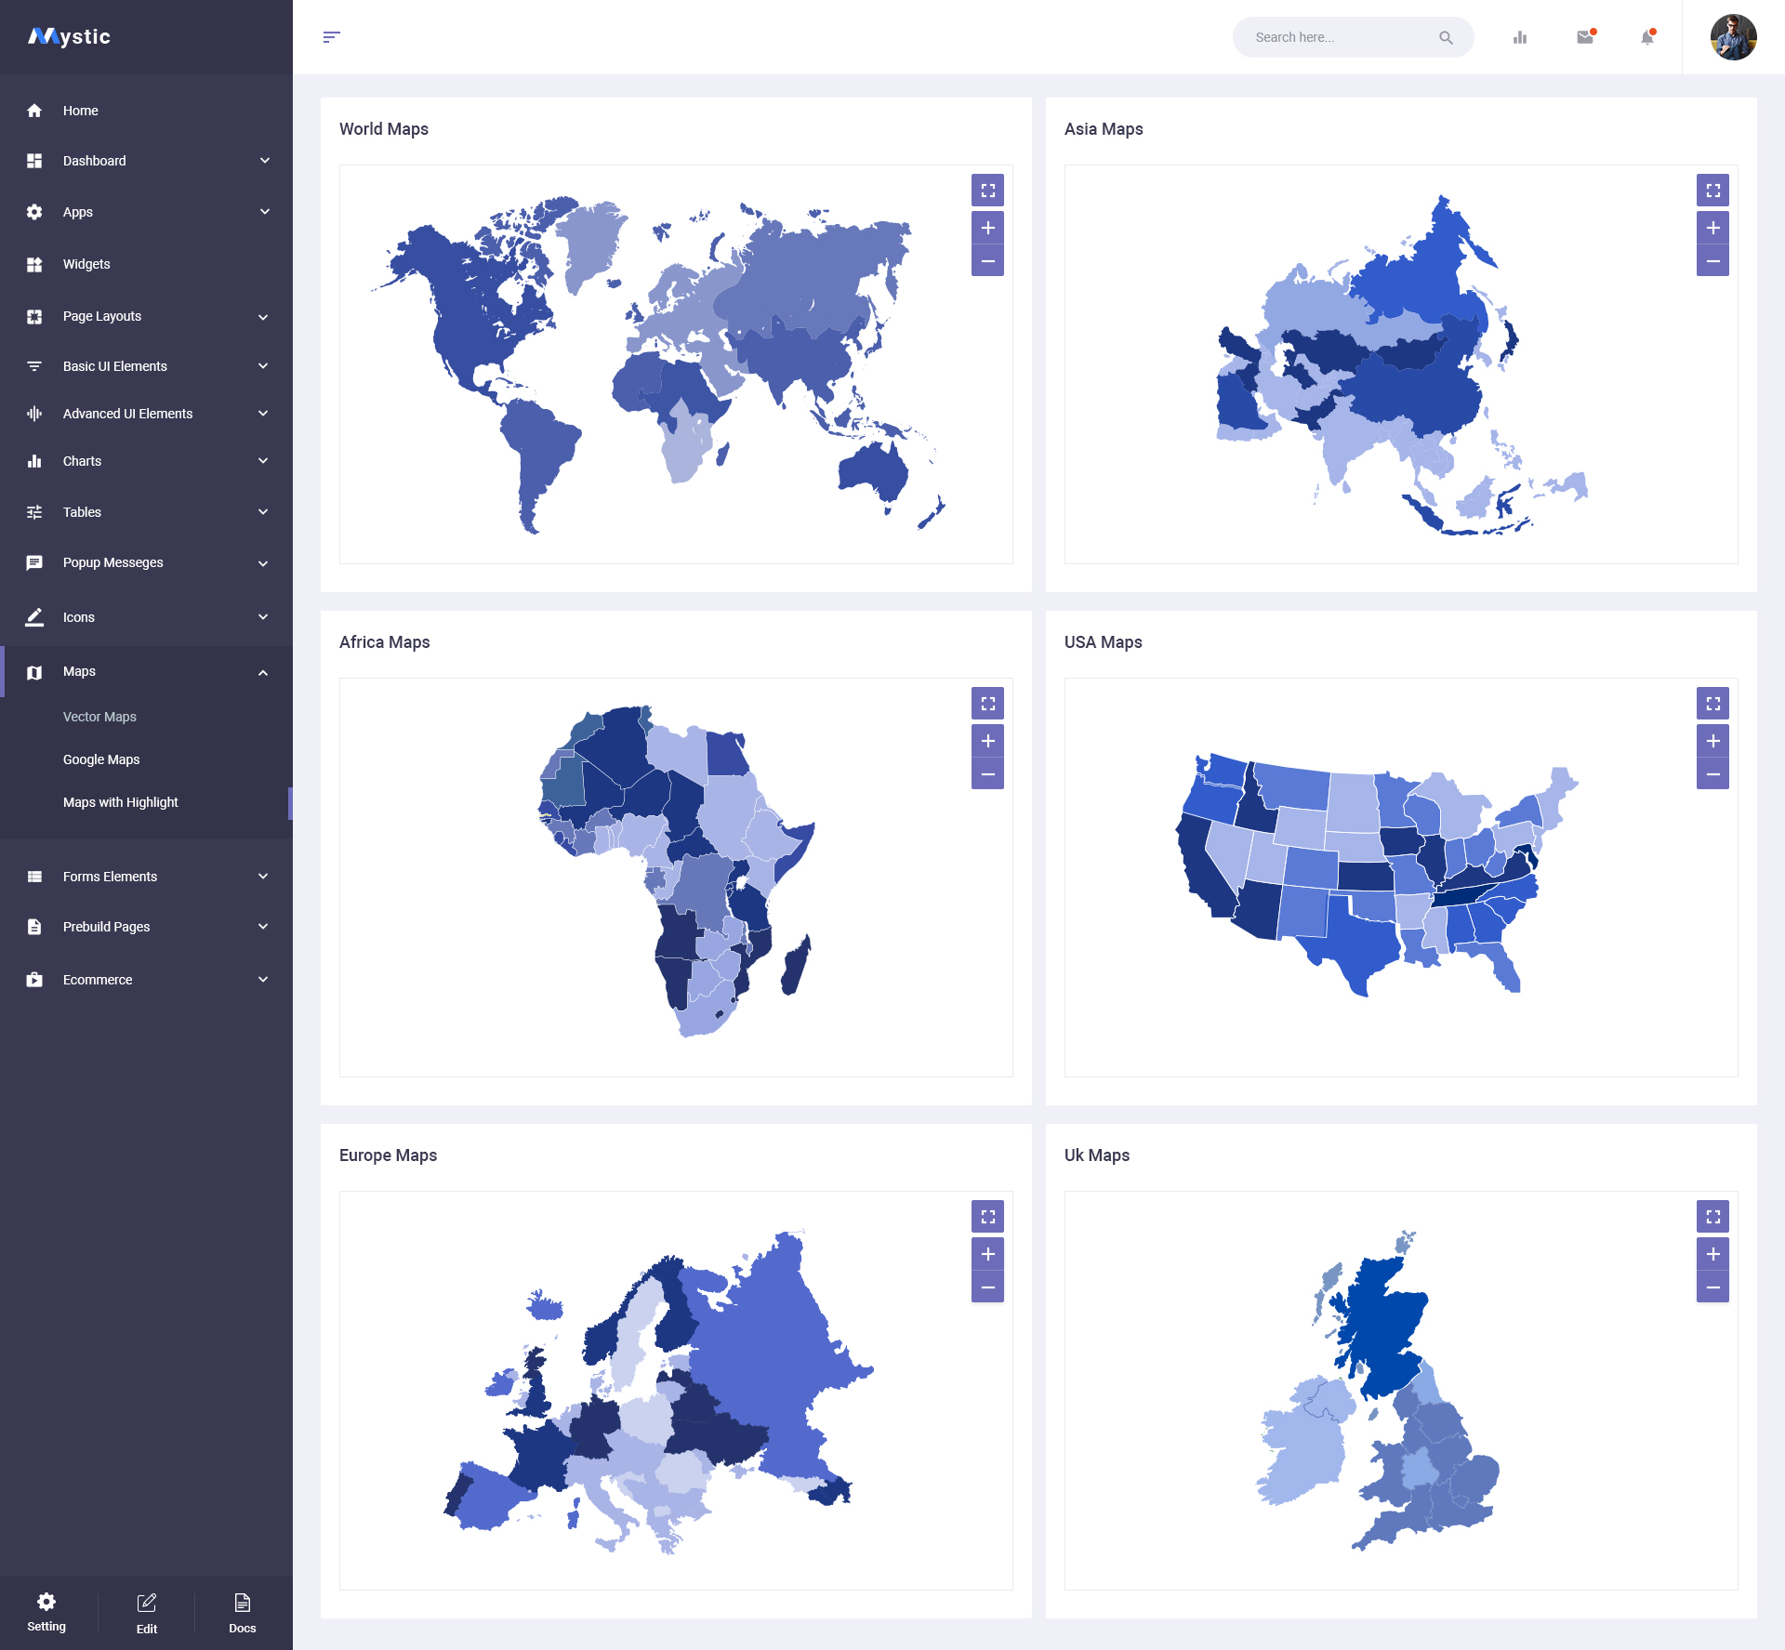Screen dimensions: 1785x1650
Task: Open the bar chart icon in header
Action: coord(1520,37)
